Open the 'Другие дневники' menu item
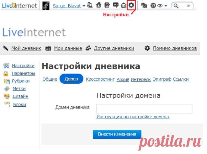The image size is (207, 154). 114,48
